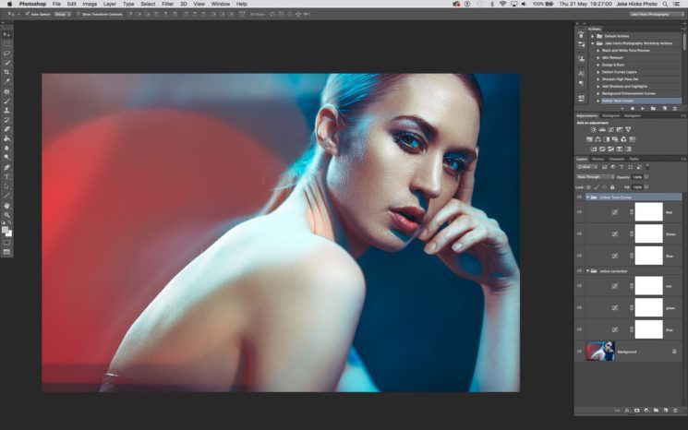This screenshot has height=430, width=688.
Task: Open the layer Opacity slider dropdown
Action: click(x=646, y=177)
